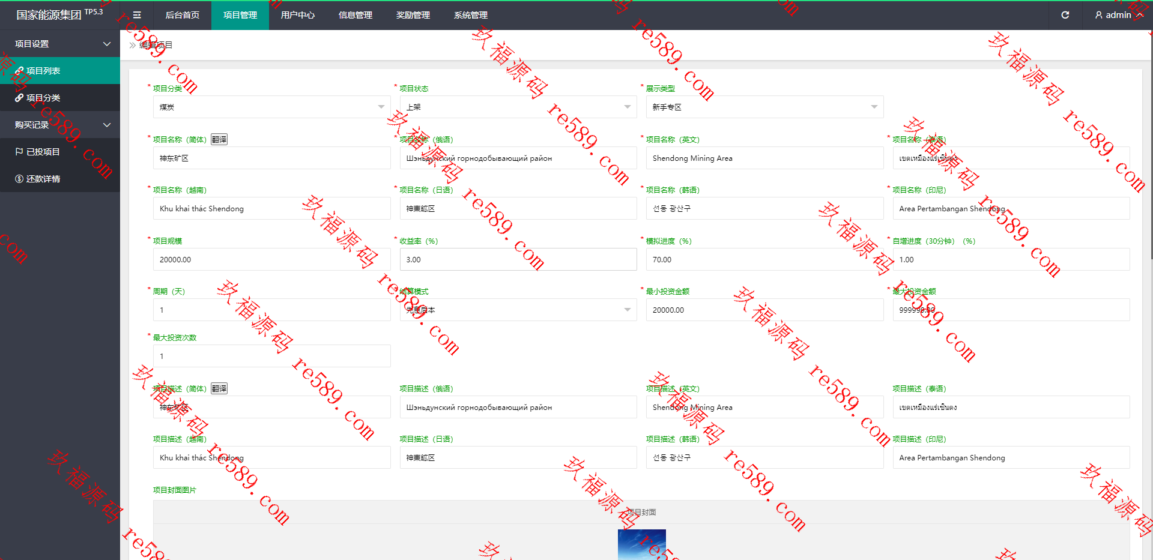Click the 项目描述 (简体) input field
Image resolution: width=1153 pixels, height=560 pixels.
pyautogui.click(x=272, y=407)
